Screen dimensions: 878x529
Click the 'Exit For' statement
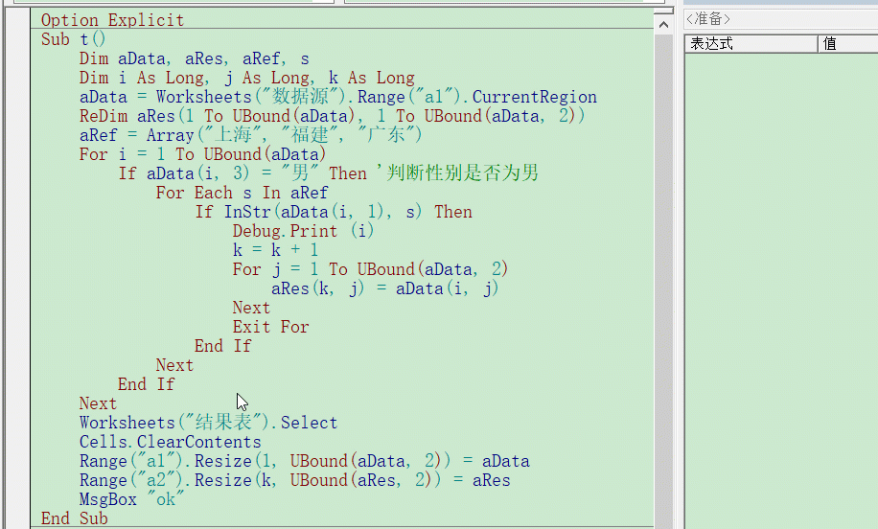(x=270, y=327)
